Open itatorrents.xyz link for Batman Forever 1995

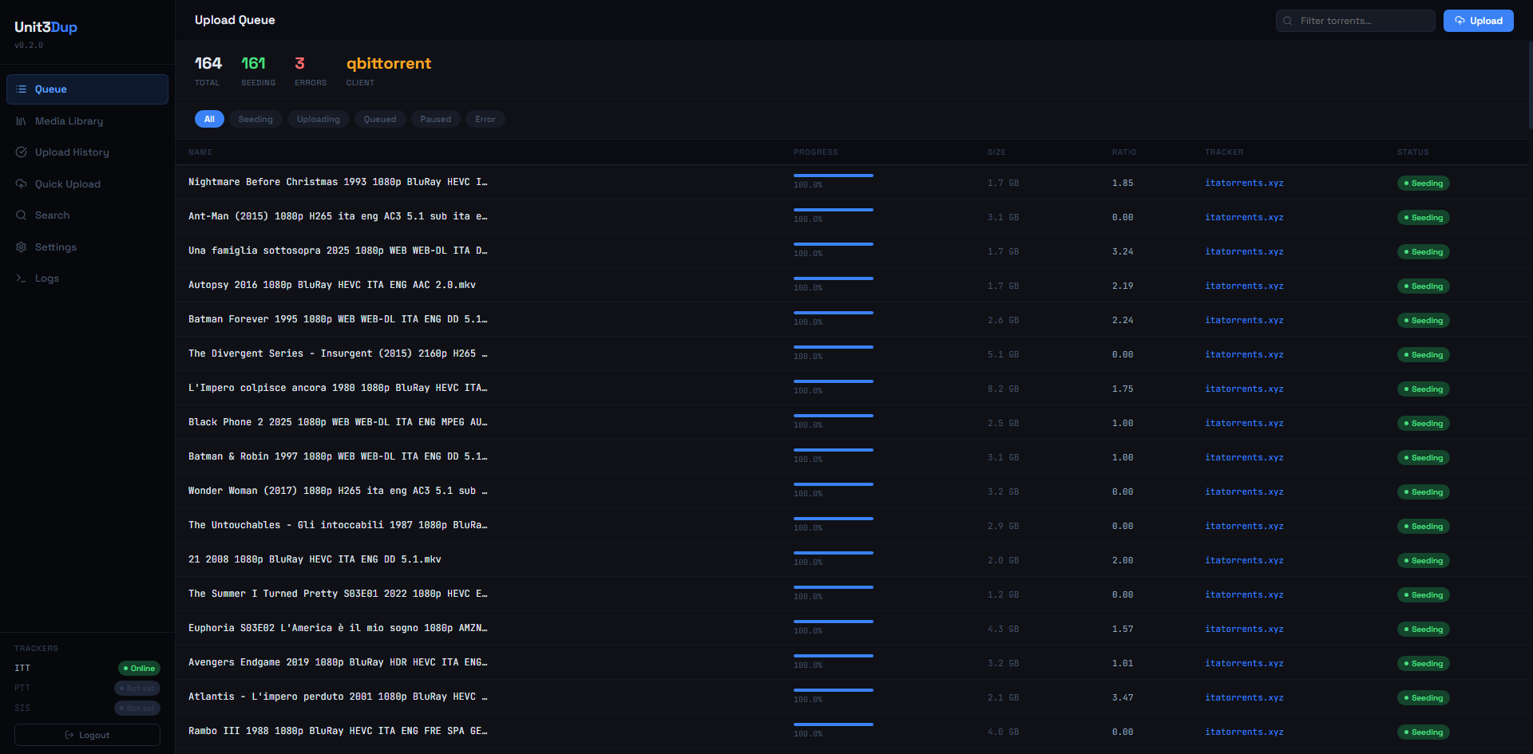click(x=1243, y=320)
